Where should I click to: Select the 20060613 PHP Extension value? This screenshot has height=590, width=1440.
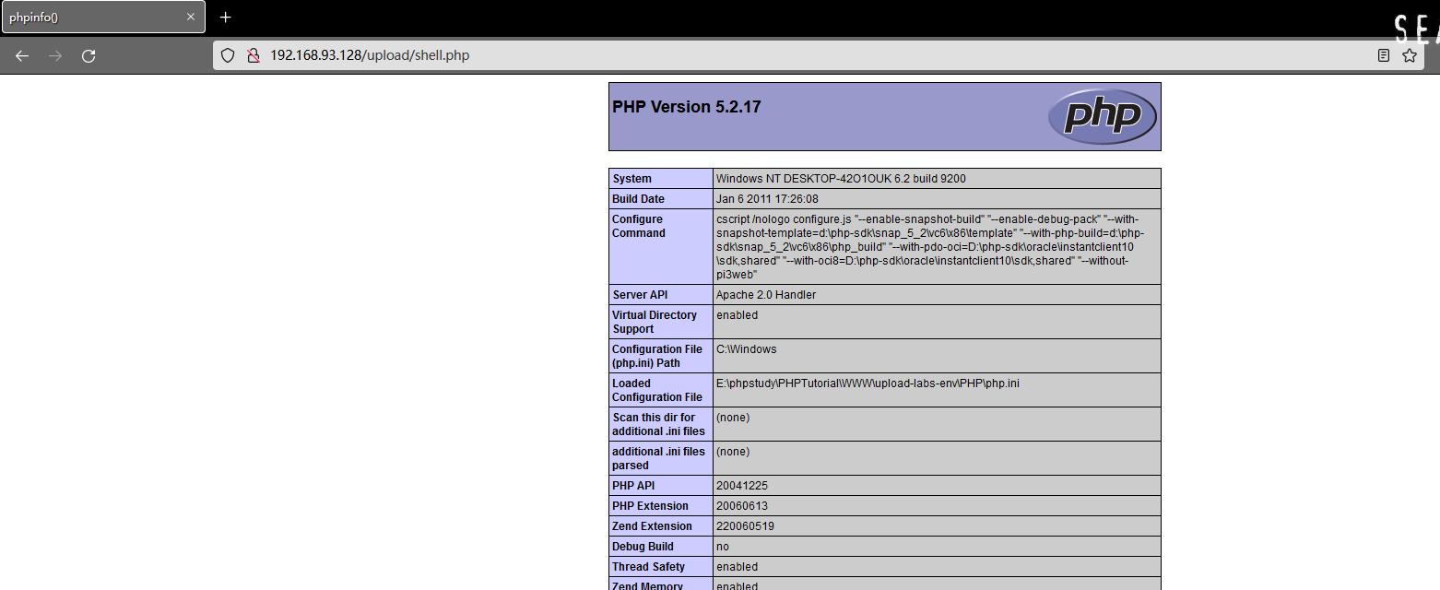742,505
